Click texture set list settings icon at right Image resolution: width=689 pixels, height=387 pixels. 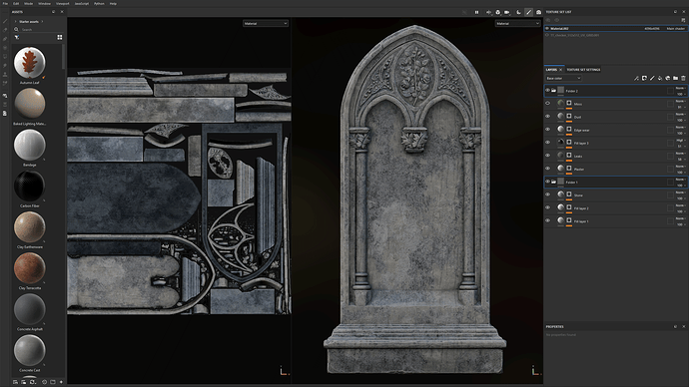click(683, 20)
